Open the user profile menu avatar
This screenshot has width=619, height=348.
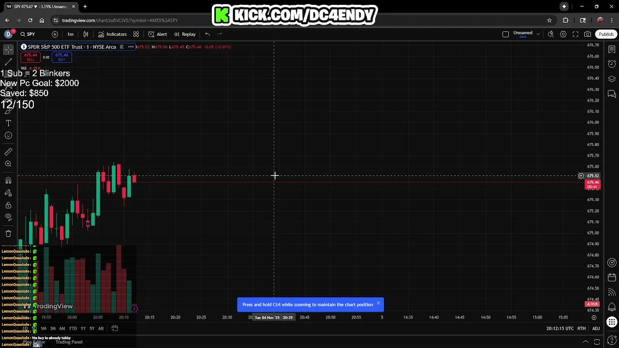coord(8,34)
